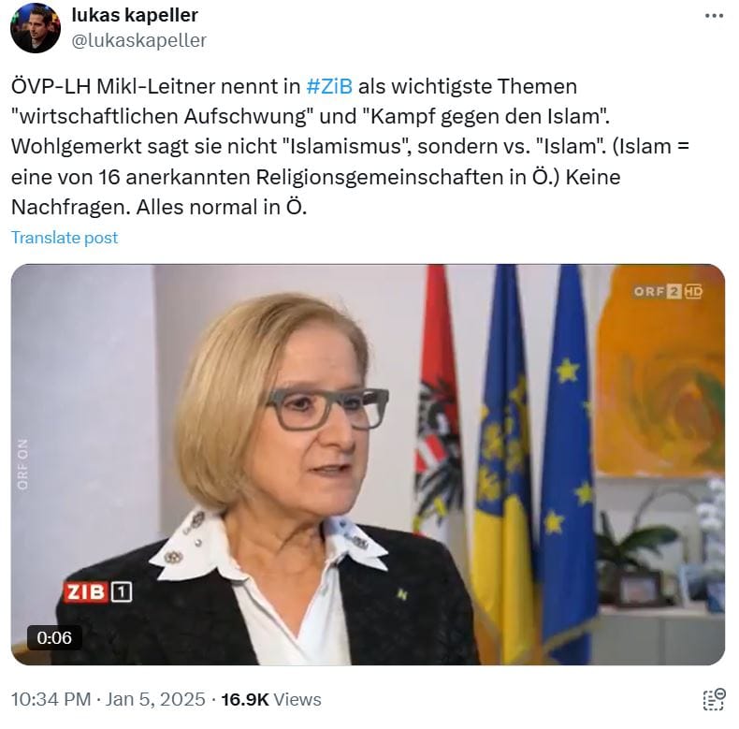739x729 pixels.
Task: Open the #ZiB hashtag
Action: 329,86
